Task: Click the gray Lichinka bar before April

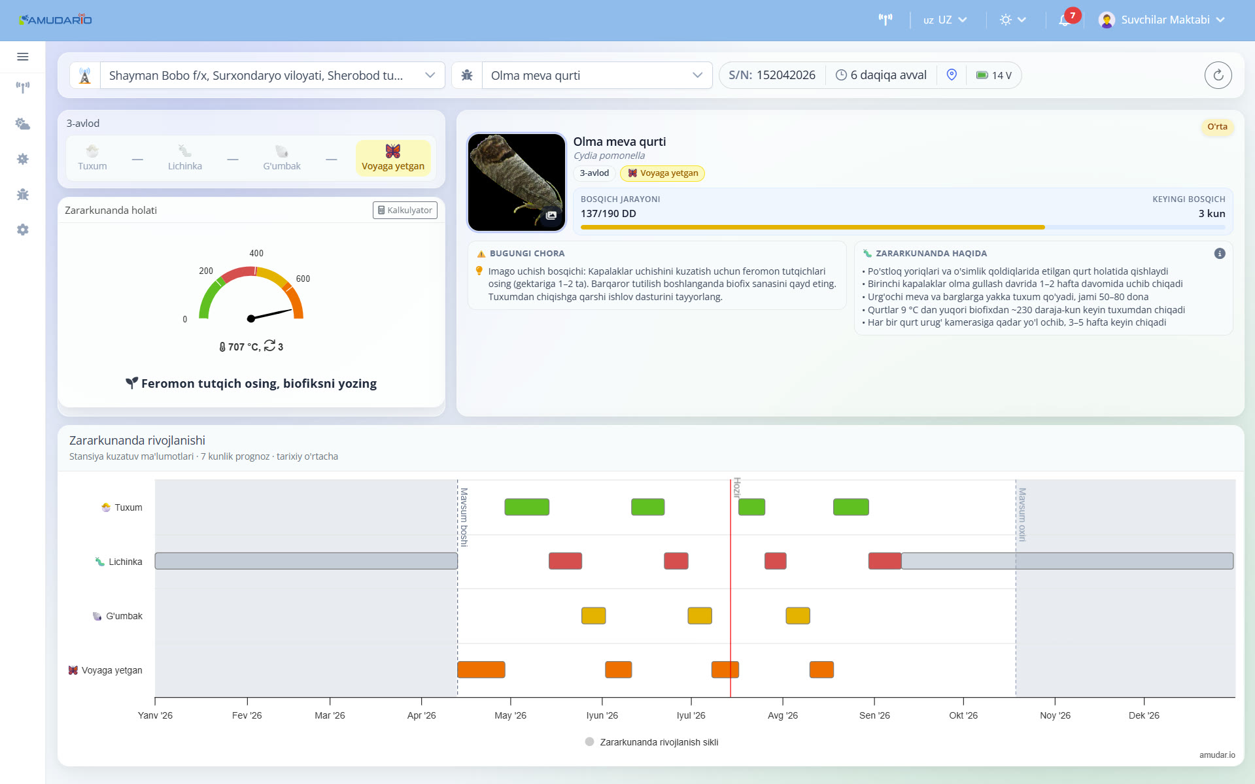Action: tap(306, 561)
